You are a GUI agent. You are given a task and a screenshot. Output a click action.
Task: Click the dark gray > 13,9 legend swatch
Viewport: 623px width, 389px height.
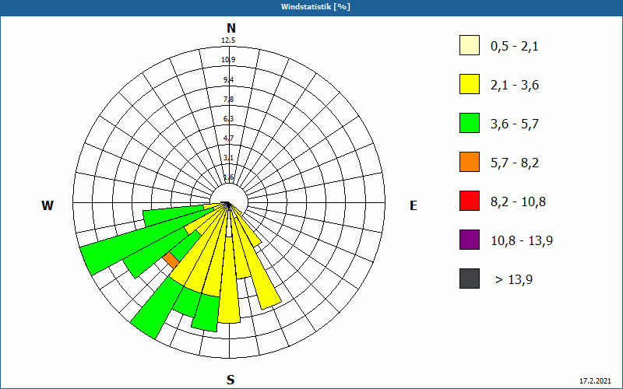pyautogui.click(x=470, y=279)
